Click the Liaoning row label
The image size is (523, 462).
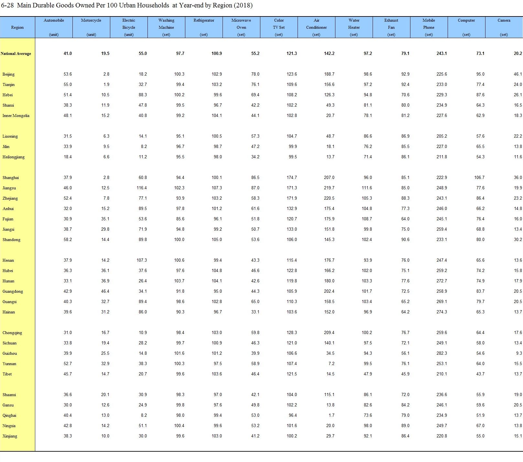click(10, 136)
